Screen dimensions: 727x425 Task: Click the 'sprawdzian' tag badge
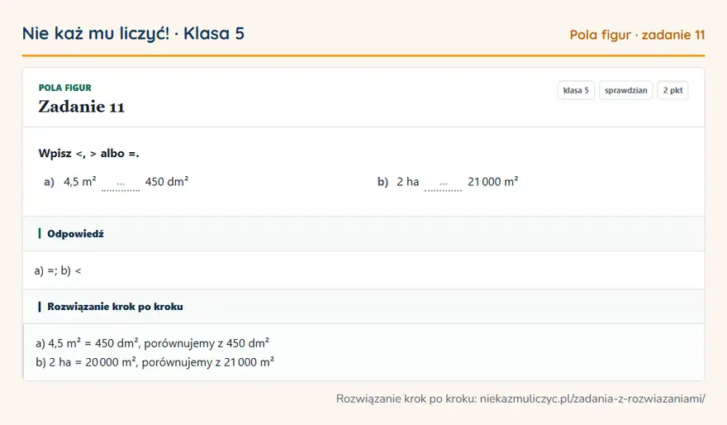coord(625,90)
